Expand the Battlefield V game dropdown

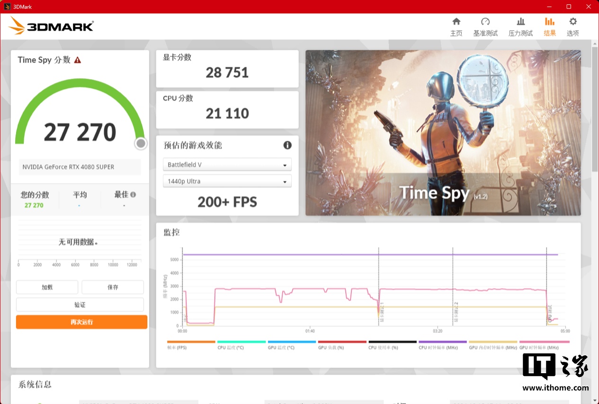pyautogui.click(x=227, y=165)
